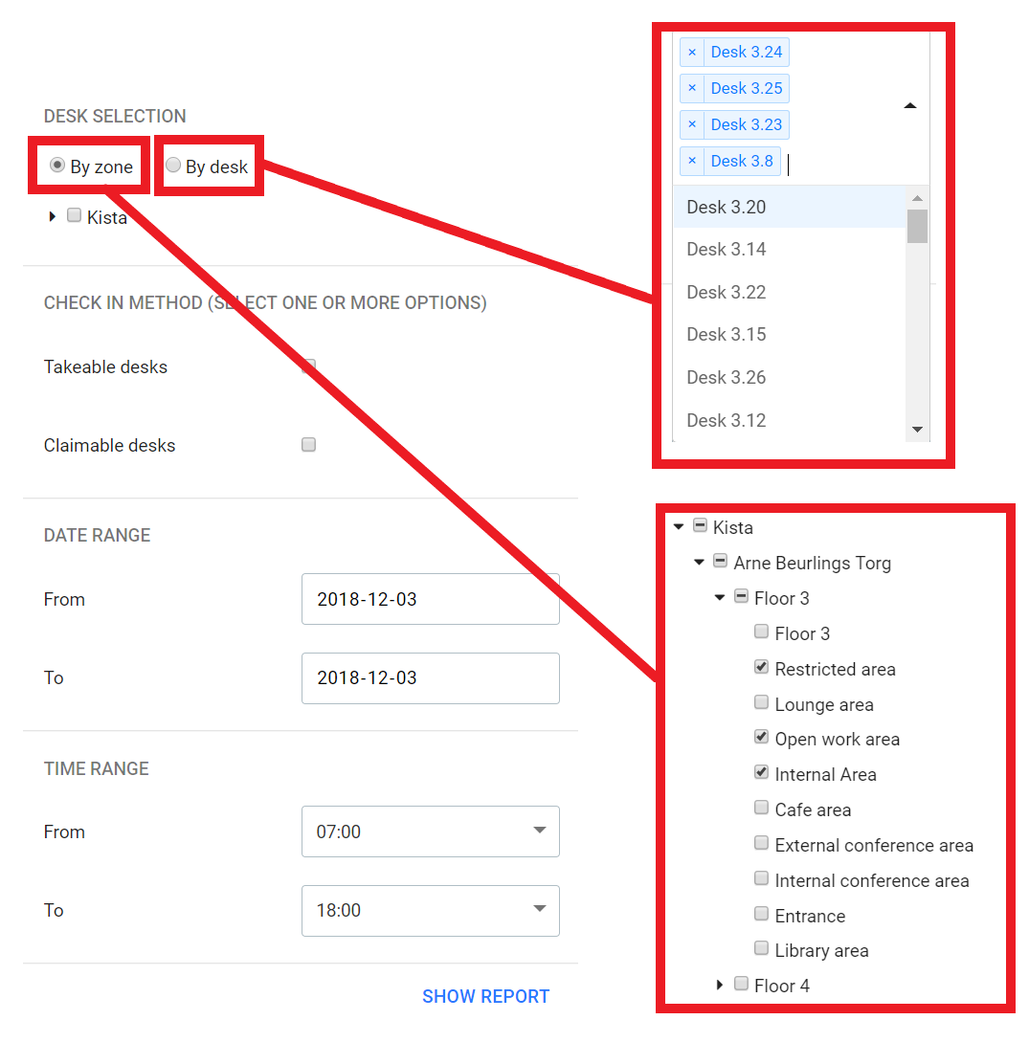
Task: Click the desk list scrollbar thumb
Action: click(917, 226)
